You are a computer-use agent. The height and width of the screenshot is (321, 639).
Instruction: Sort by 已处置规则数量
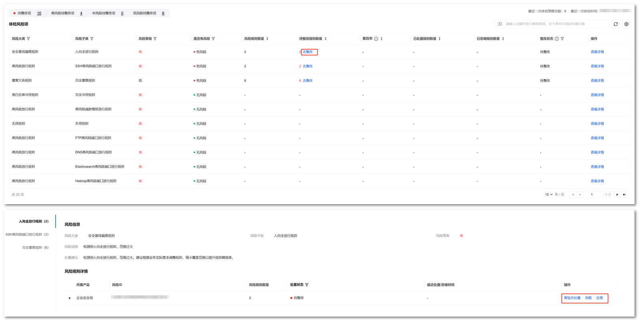(x=439, y=39)
